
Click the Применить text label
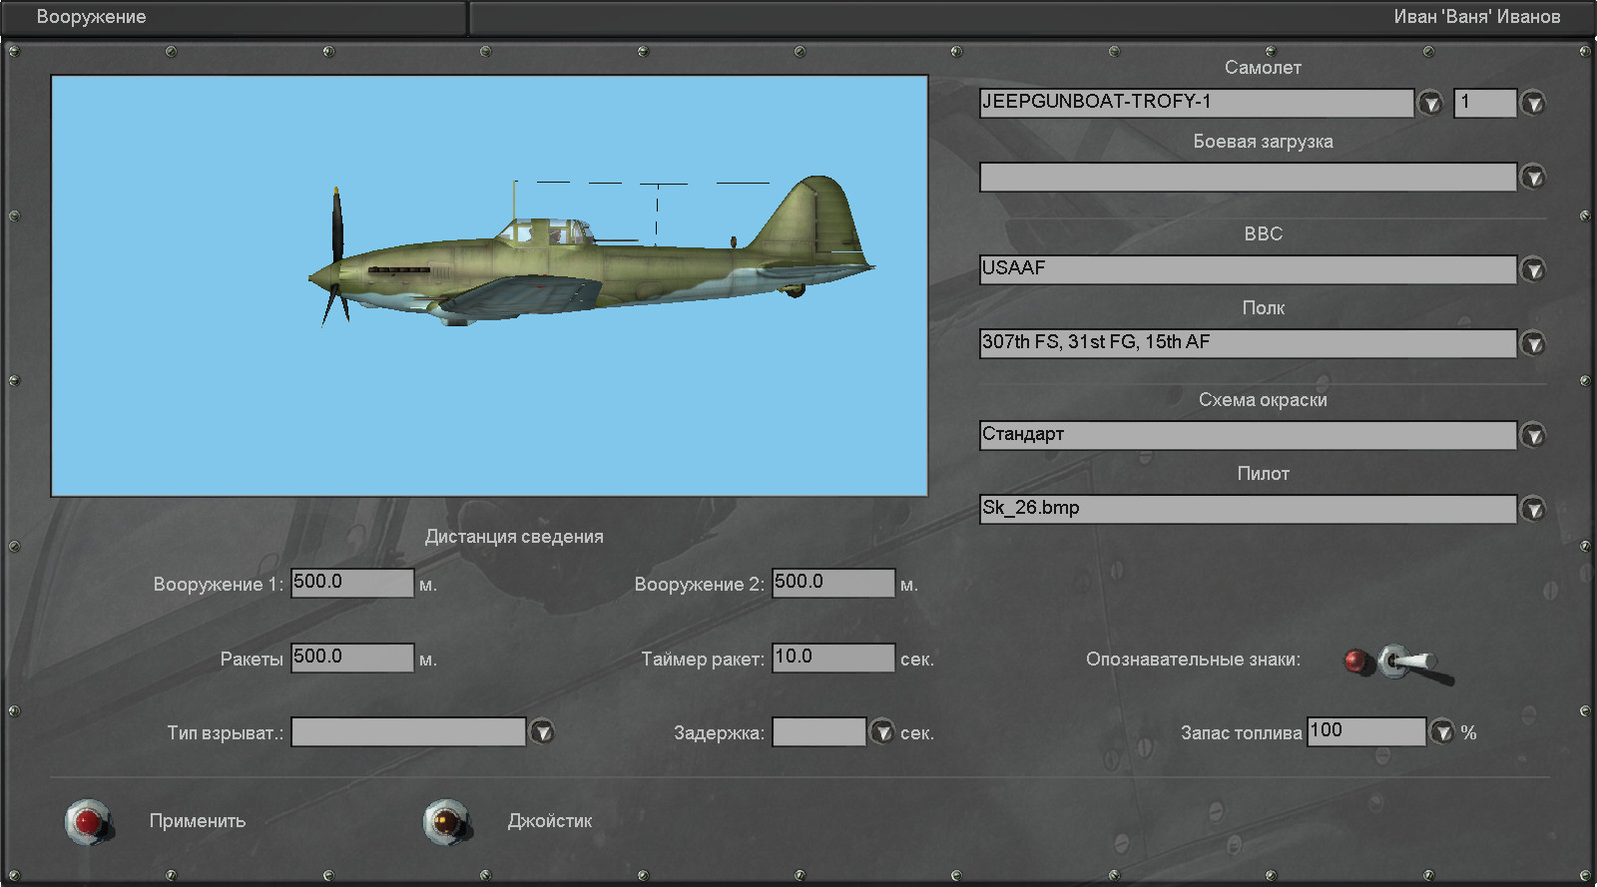pos(198,821)
